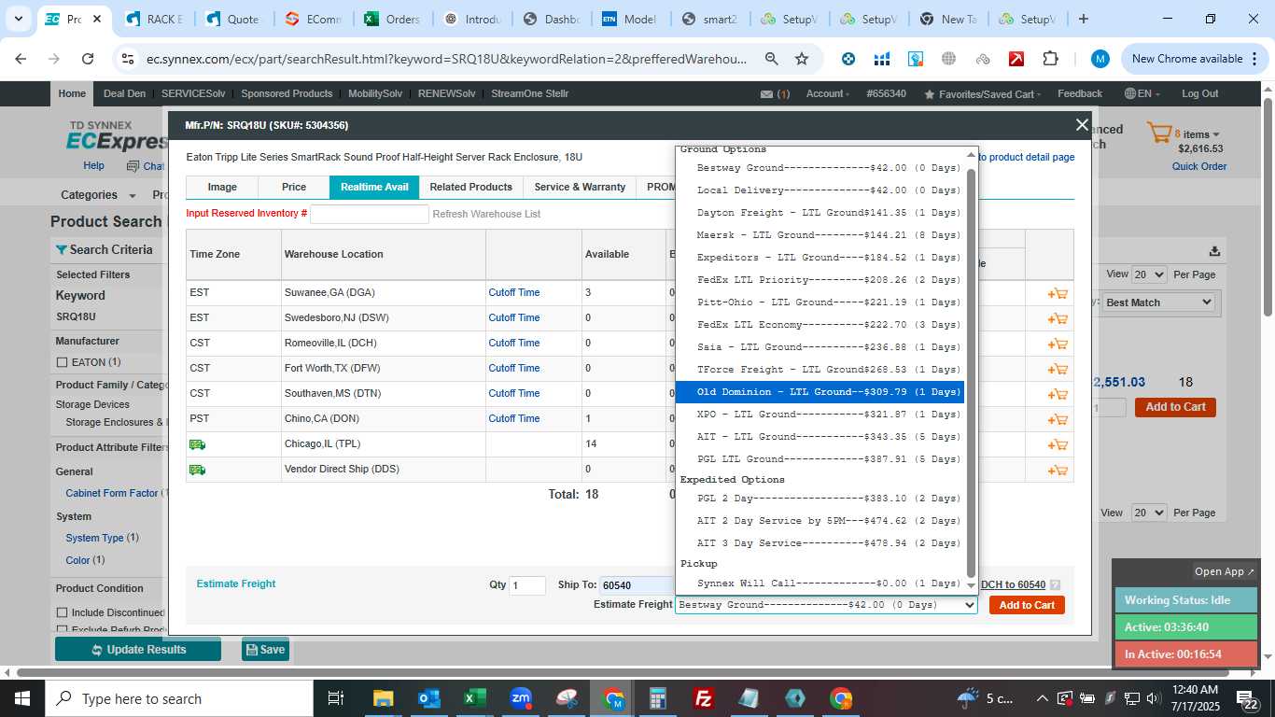The width and height of the screenshot is (1275, 717).
Task: Select FedEx LTL Priority freight option
Action: [820, 280]
